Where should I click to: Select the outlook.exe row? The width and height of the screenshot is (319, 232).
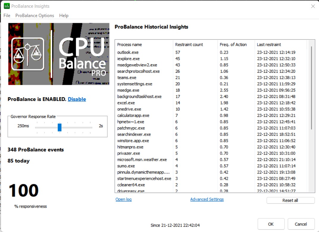click(211, 53)
